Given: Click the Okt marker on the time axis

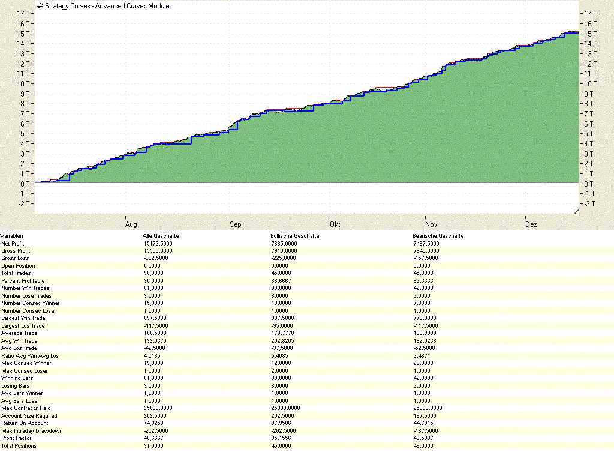Looking at the screenshot, I should pyautogui.click(x=335, y=224).
